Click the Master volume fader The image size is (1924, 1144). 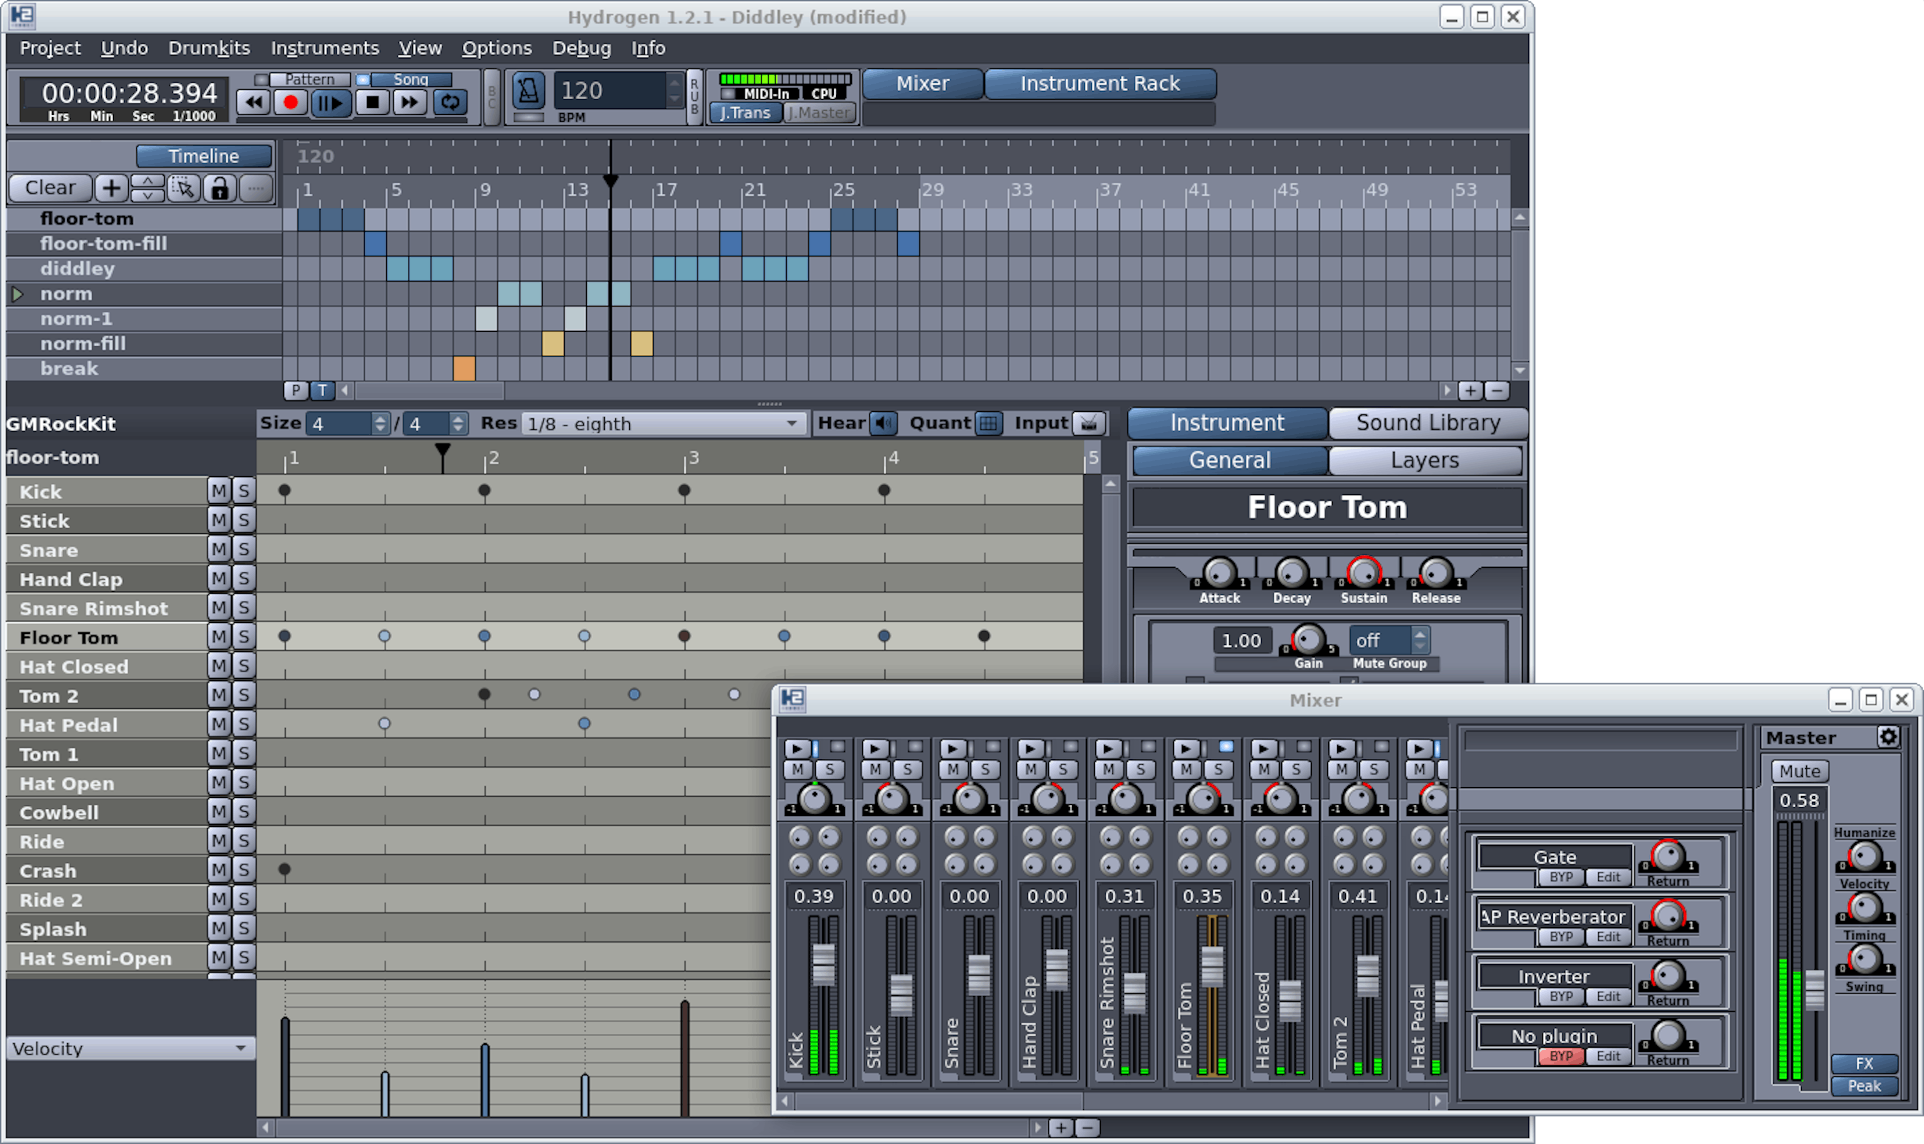point(1815,990)
